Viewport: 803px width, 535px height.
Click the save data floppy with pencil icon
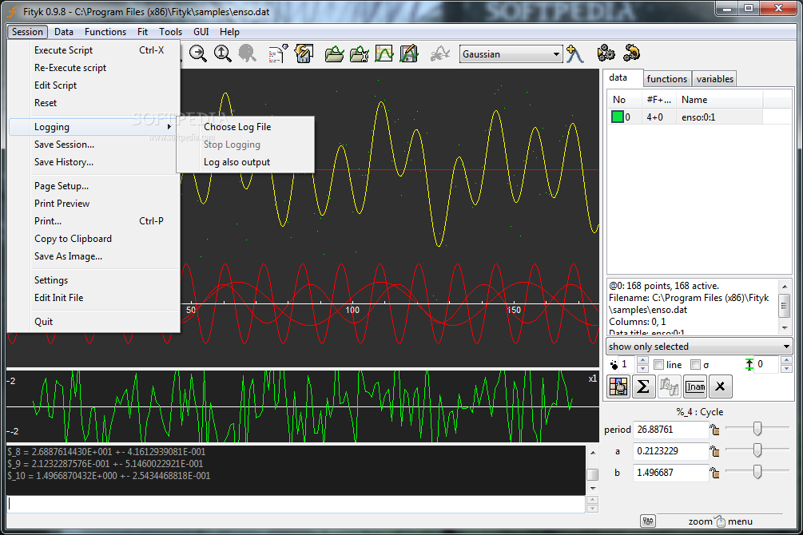coord(408,53)
